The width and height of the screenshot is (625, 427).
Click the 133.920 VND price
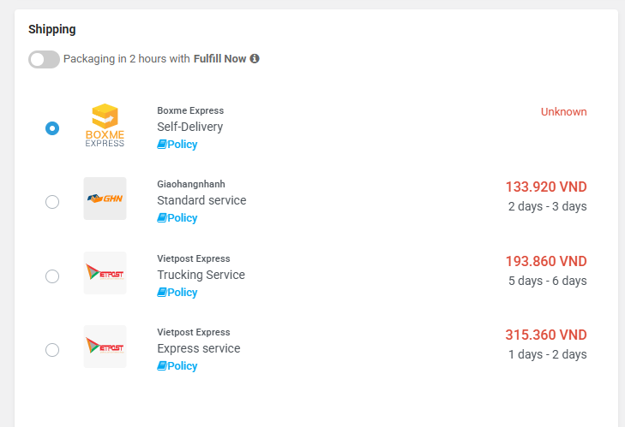[x=545, y=187]
